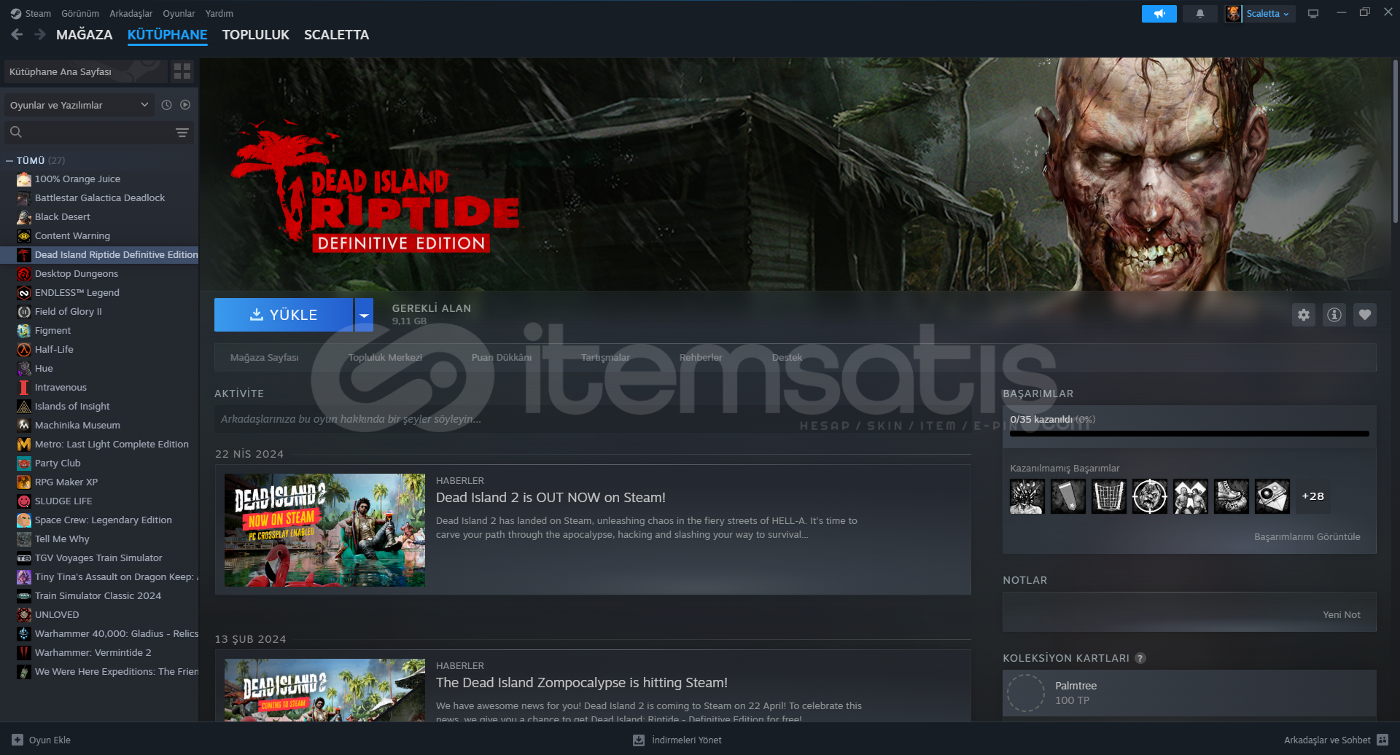1400x755 pixels.
Task: Open Destek link
Action: pyautogui.click(x=787, y=357)
